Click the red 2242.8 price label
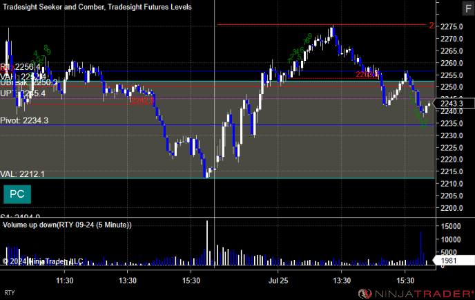This screenshot has height=300, width=475. 143,100
